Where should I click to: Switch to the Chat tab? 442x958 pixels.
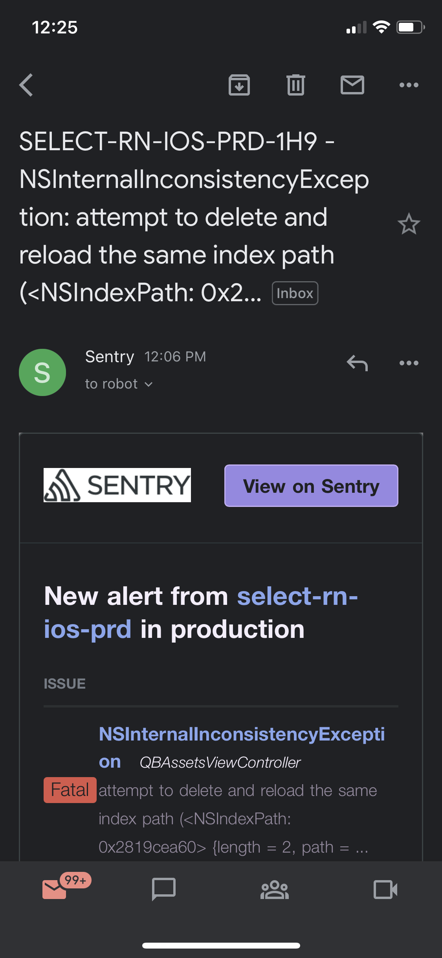point(164,890)
